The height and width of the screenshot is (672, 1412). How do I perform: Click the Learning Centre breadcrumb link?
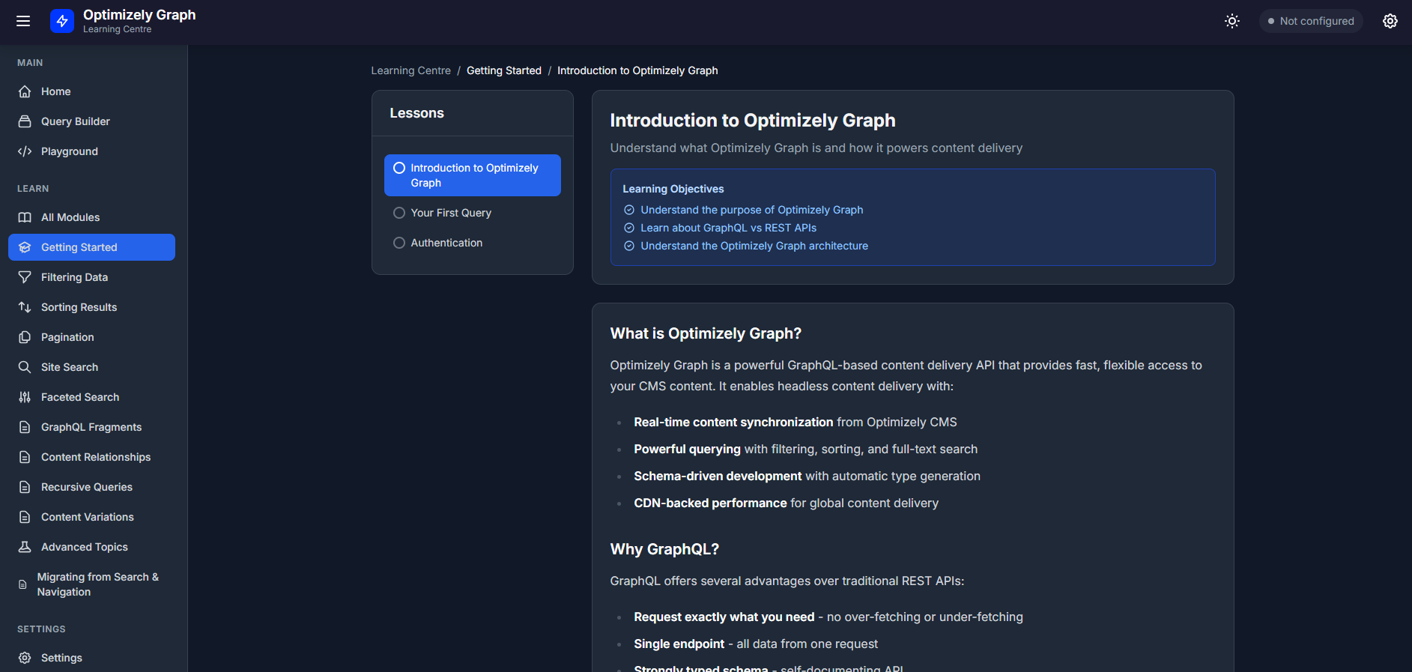tap(410, 70)
